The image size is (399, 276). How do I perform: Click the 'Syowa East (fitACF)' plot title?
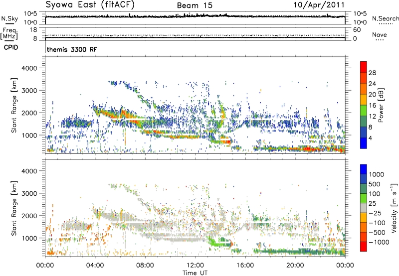90,4
